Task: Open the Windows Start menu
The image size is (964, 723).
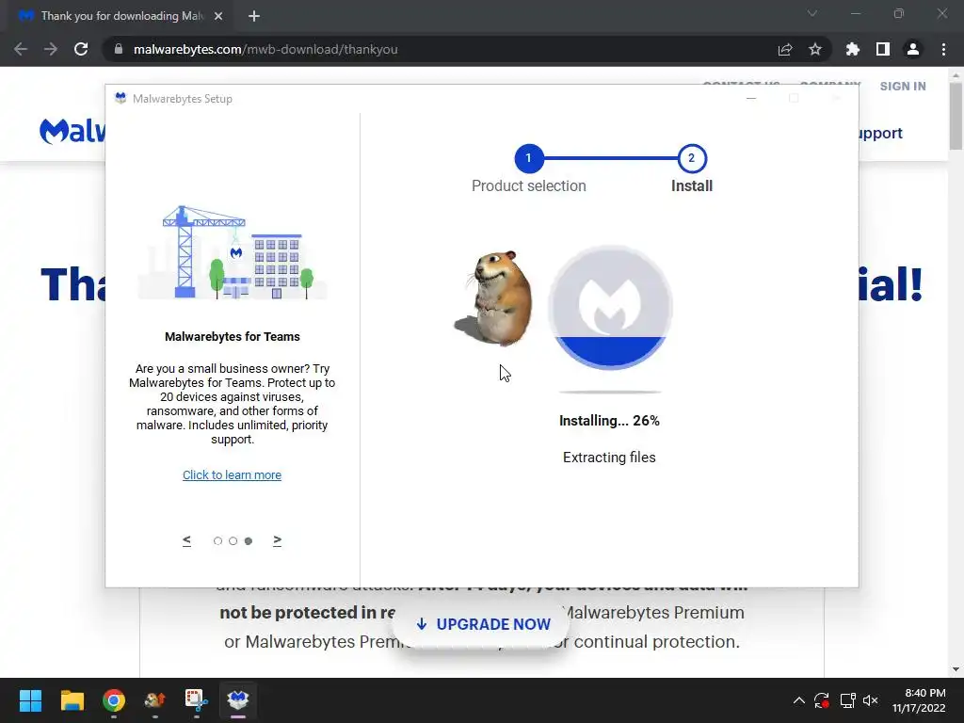Action: (30, 700)
